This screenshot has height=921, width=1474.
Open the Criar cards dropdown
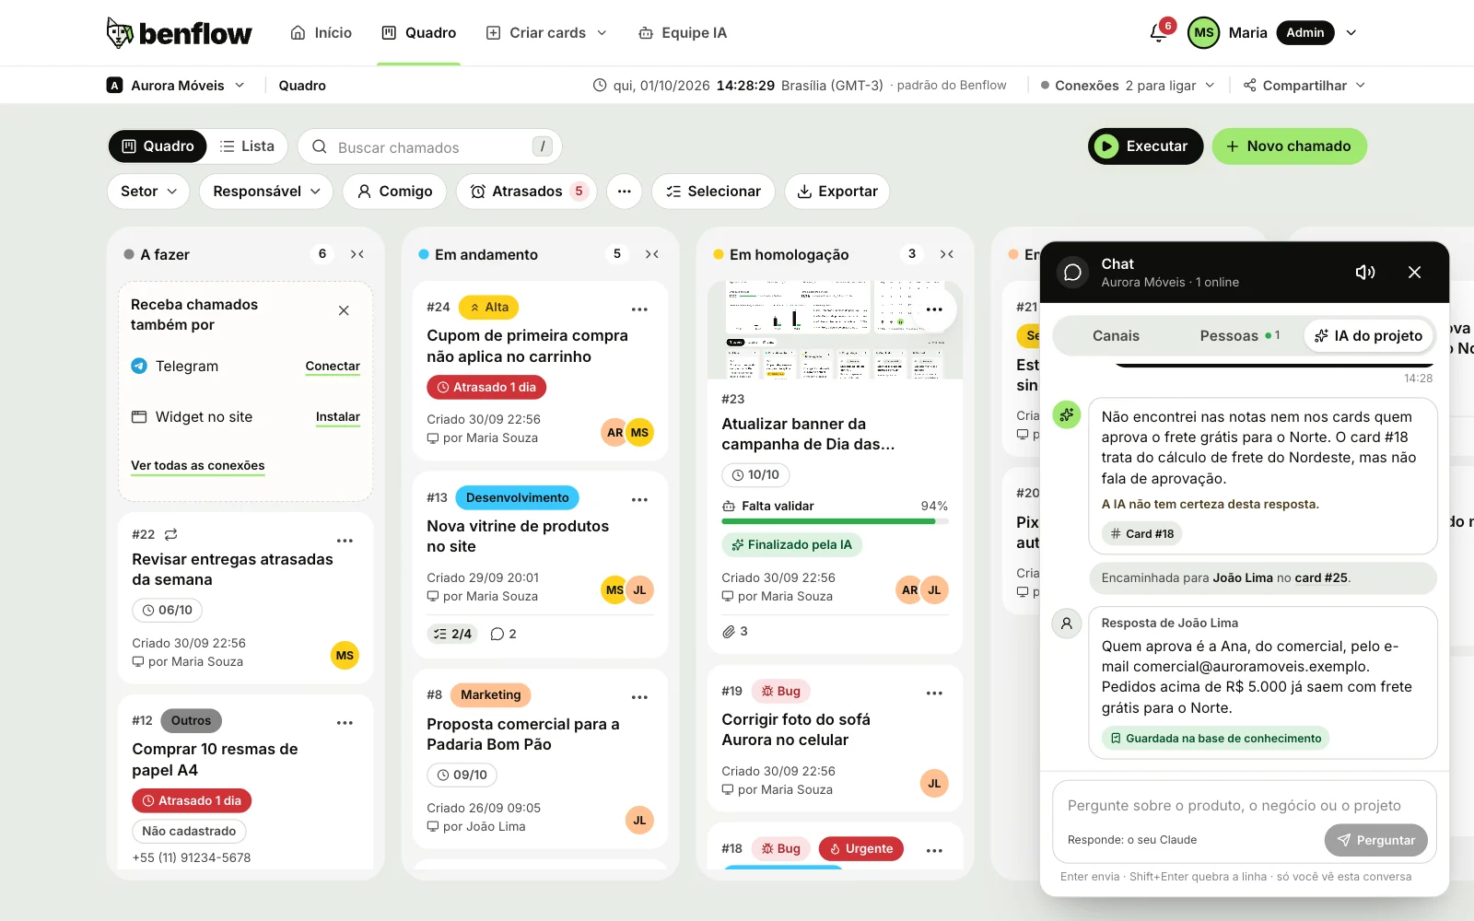(x=547, y=33)
